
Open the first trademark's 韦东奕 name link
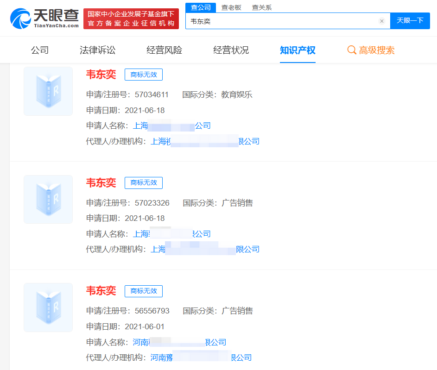click(x=101, y=75)
